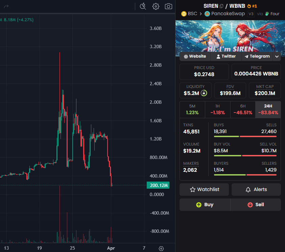This screenshot has width=285, height=252.
Task: Click the Four platform icon
Action: pos(267,14)
